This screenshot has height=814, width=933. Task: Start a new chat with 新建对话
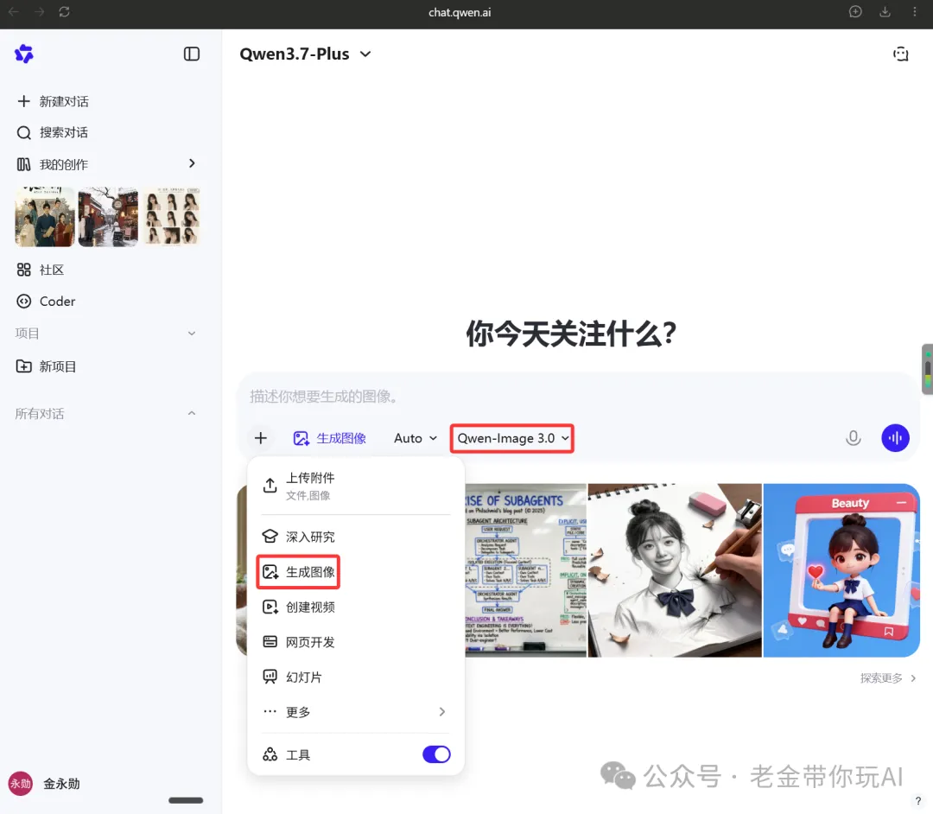coord(53,101)
